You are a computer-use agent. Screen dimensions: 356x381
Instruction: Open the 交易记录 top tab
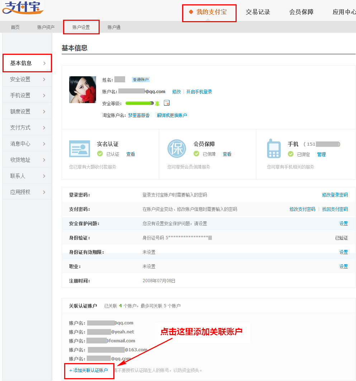[258, 12]
